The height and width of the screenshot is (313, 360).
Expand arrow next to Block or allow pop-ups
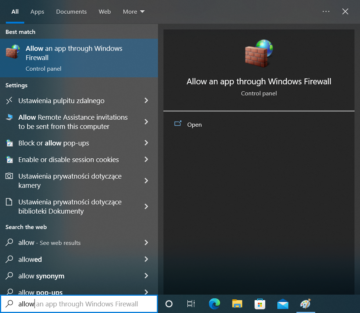tap(146, 143)
